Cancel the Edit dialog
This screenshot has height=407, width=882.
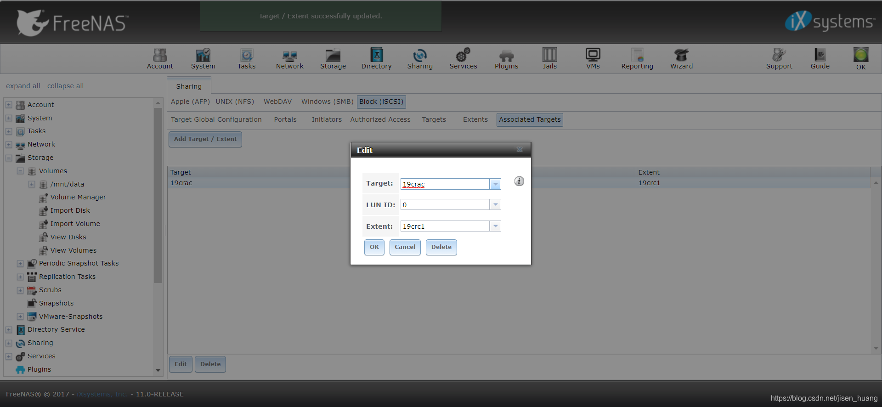[x=405, y=247]
